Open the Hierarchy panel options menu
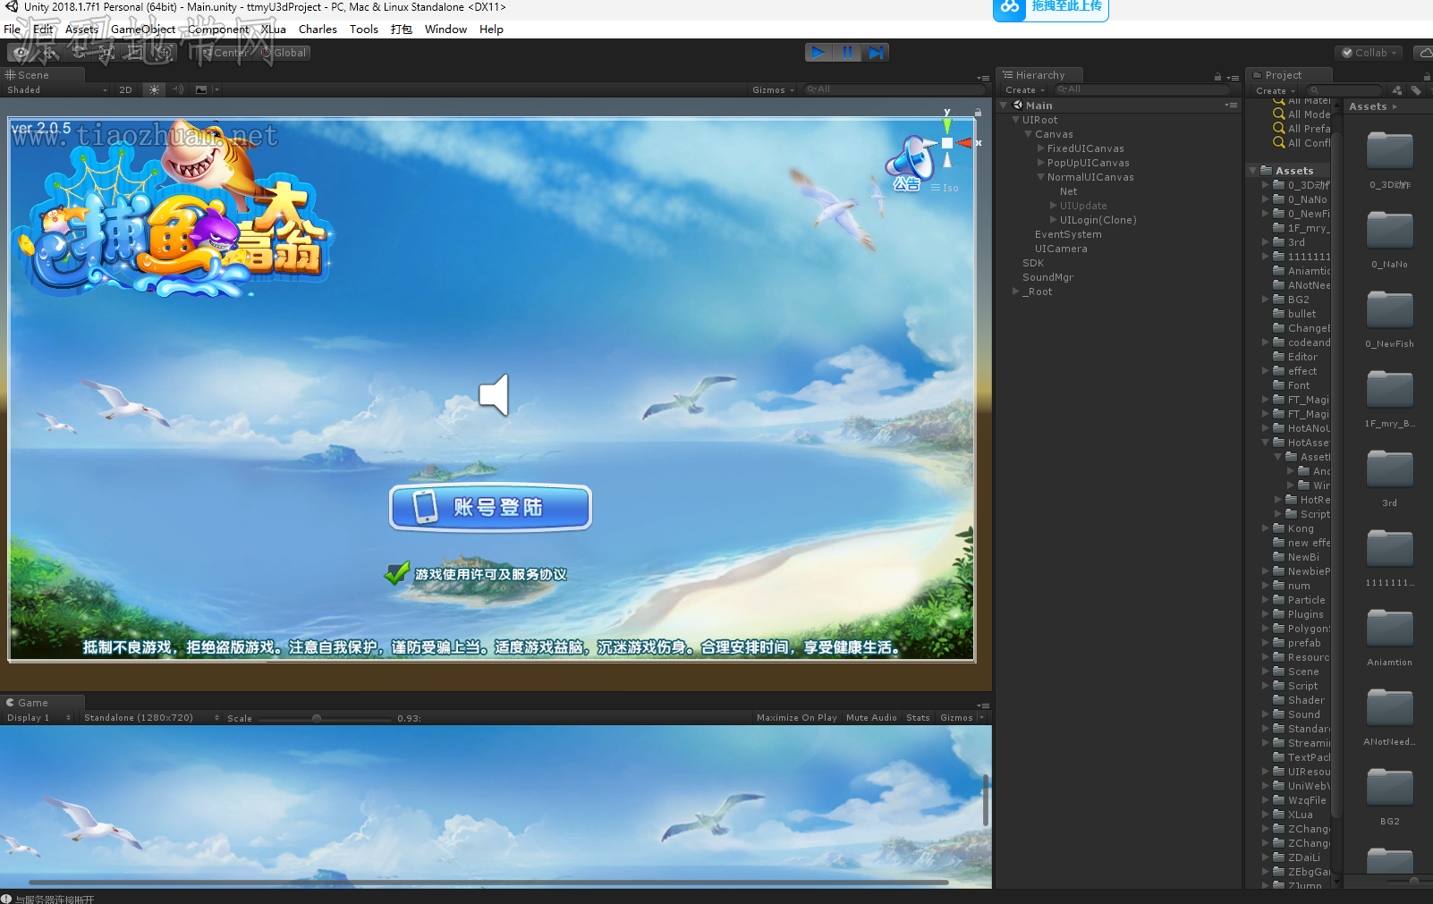The width and height of the screenshot is (1433, 904). [x=1233, y=77]
